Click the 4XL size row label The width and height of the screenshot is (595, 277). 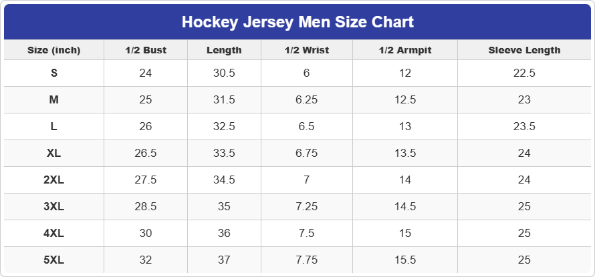coord(53,233)
